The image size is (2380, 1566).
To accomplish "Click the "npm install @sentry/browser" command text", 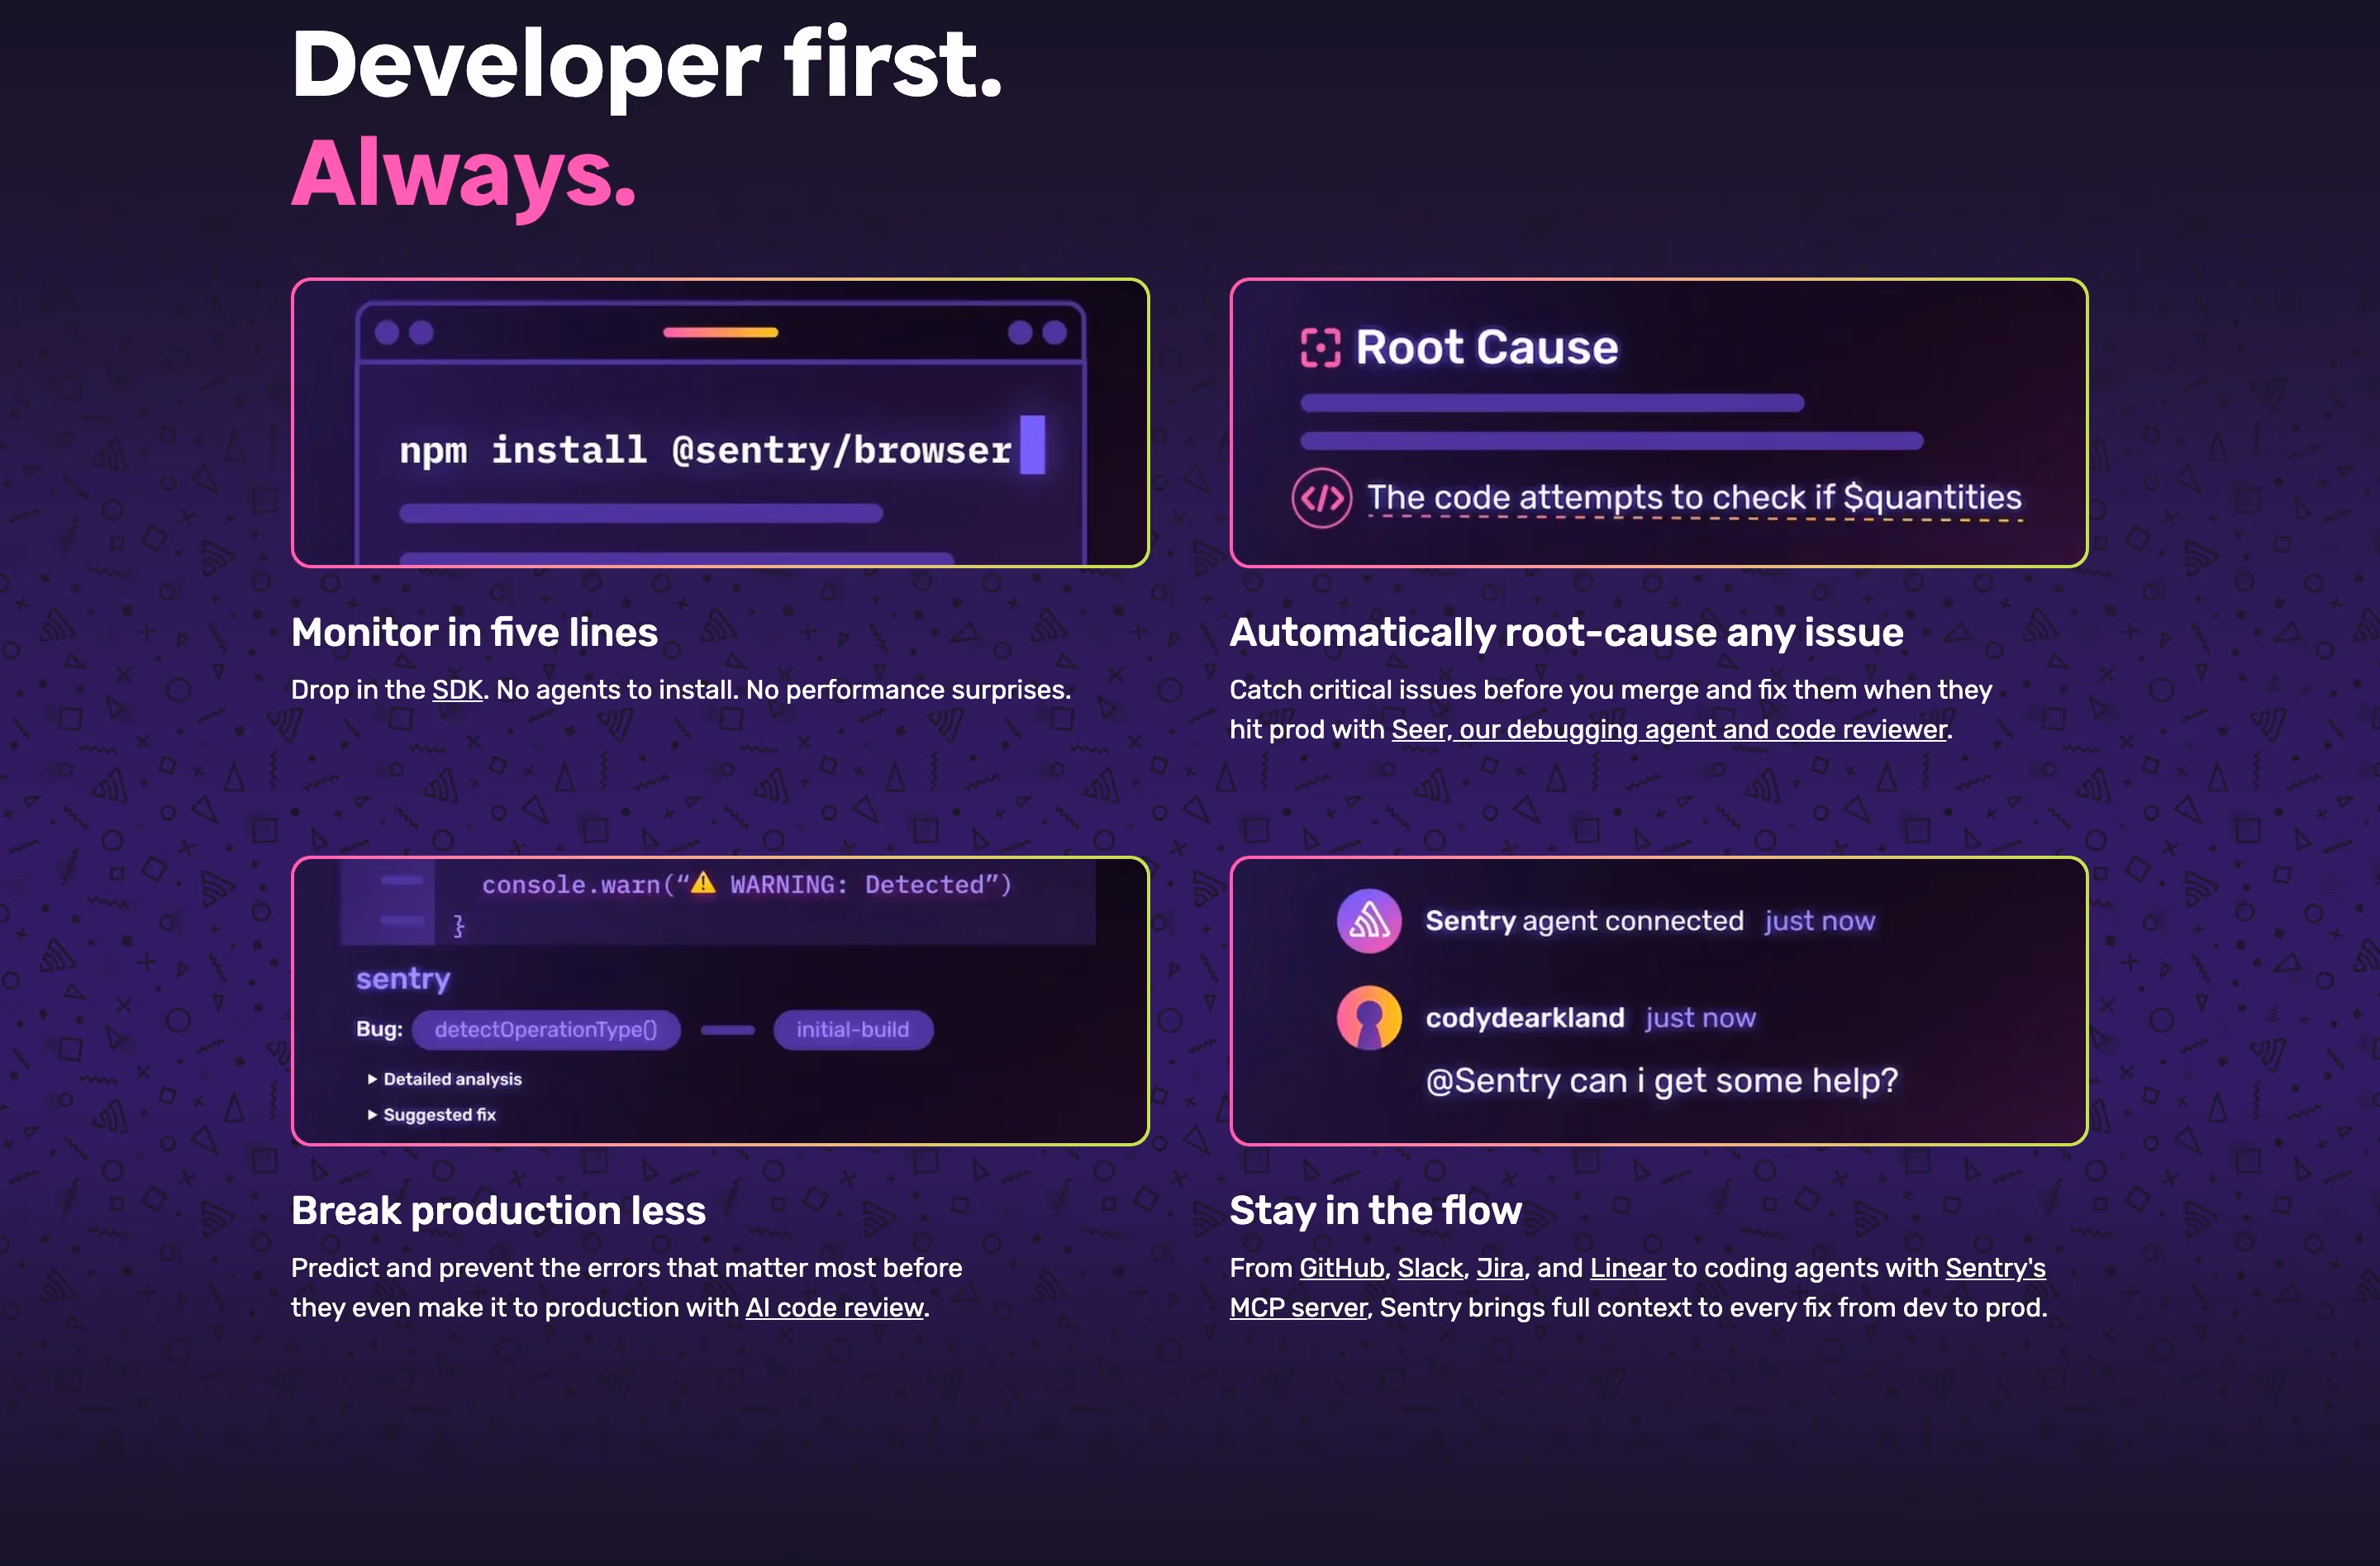I will (705, 449).
